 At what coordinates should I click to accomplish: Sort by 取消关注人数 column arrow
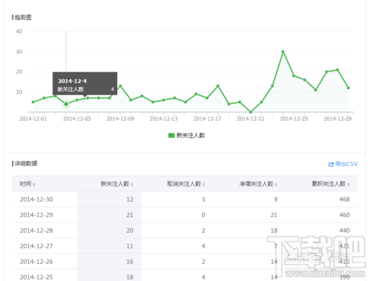click(203, 185)
